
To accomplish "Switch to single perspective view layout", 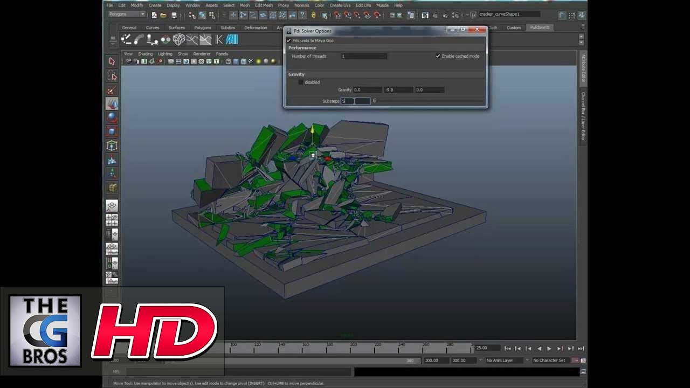I will pos(112,206).
